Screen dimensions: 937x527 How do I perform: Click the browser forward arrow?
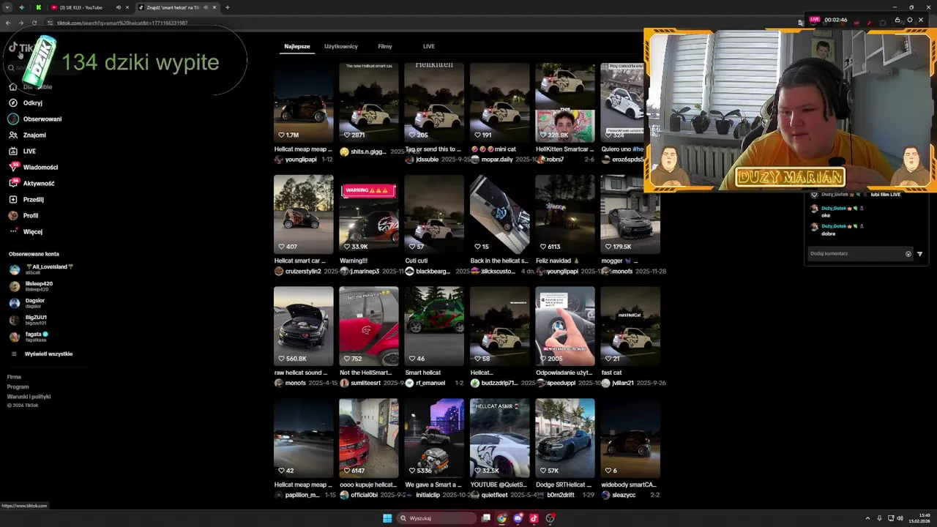(20, 23)
